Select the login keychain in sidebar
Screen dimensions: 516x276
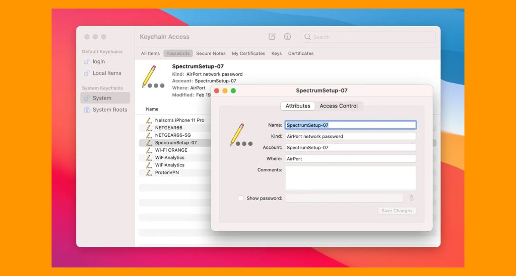tap(105, 61)
